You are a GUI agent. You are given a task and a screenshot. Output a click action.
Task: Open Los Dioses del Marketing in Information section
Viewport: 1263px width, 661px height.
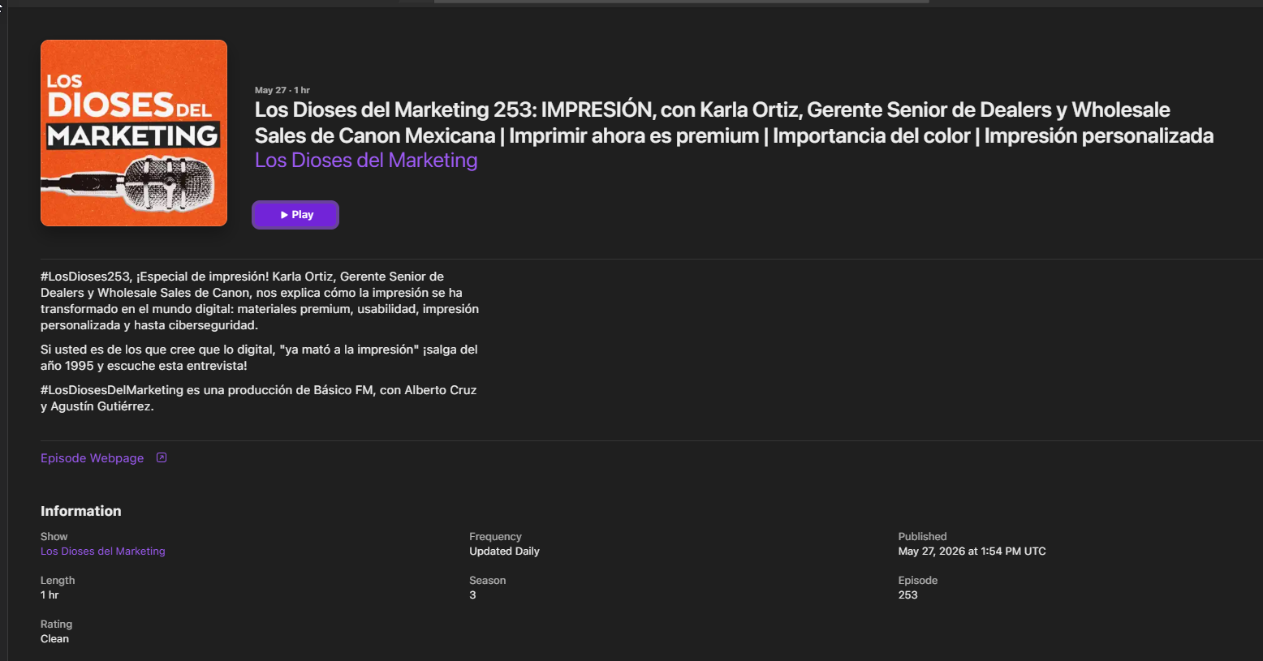pos(103,552)
